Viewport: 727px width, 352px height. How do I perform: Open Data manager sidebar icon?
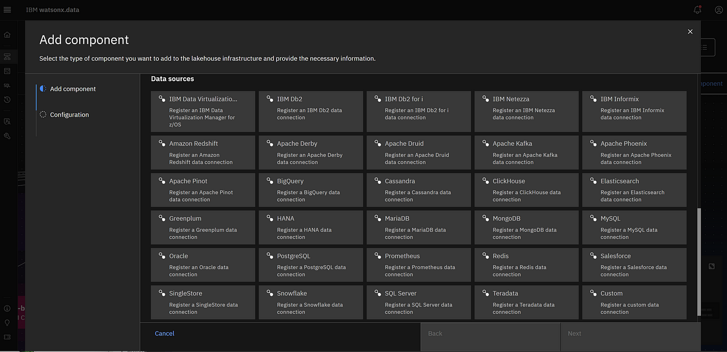coord(7,71)
